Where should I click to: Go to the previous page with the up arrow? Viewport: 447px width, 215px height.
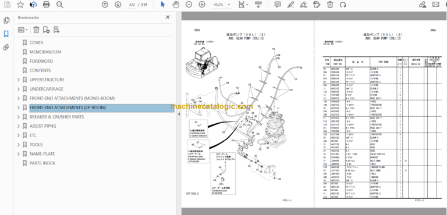point(105,4)
